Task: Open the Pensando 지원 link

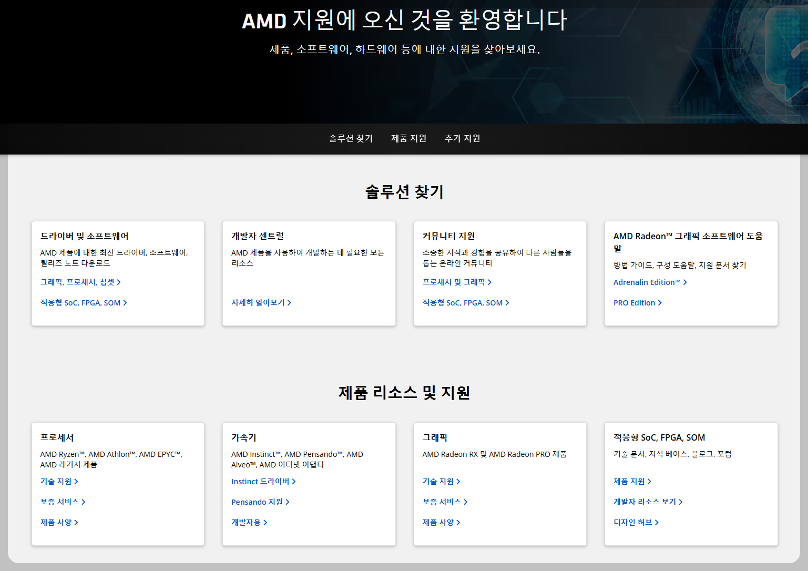Action: [x=260, y=502]
